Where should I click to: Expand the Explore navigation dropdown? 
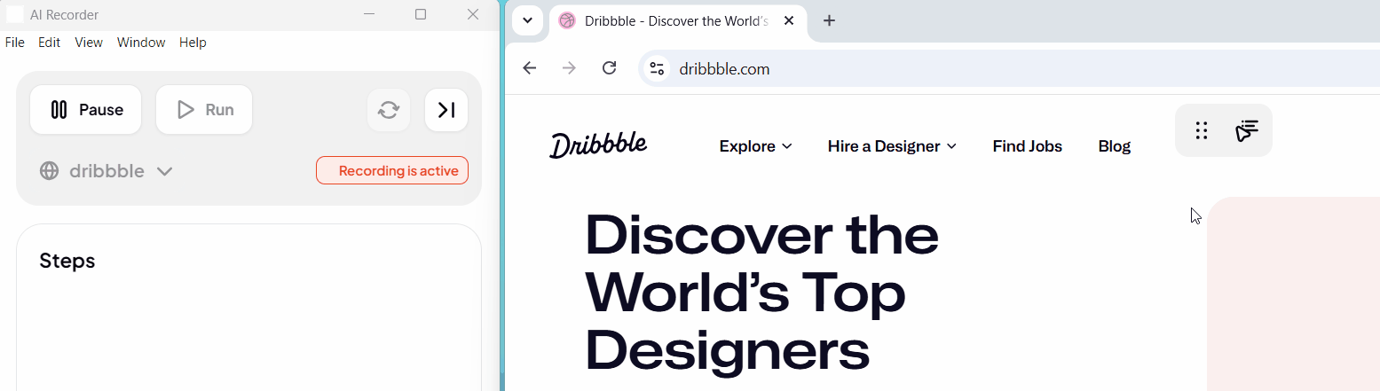pyautogui.click(x=755, y=146)
